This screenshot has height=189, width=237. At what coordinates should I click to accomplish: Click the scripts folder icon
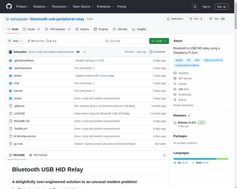coord(10,98)
